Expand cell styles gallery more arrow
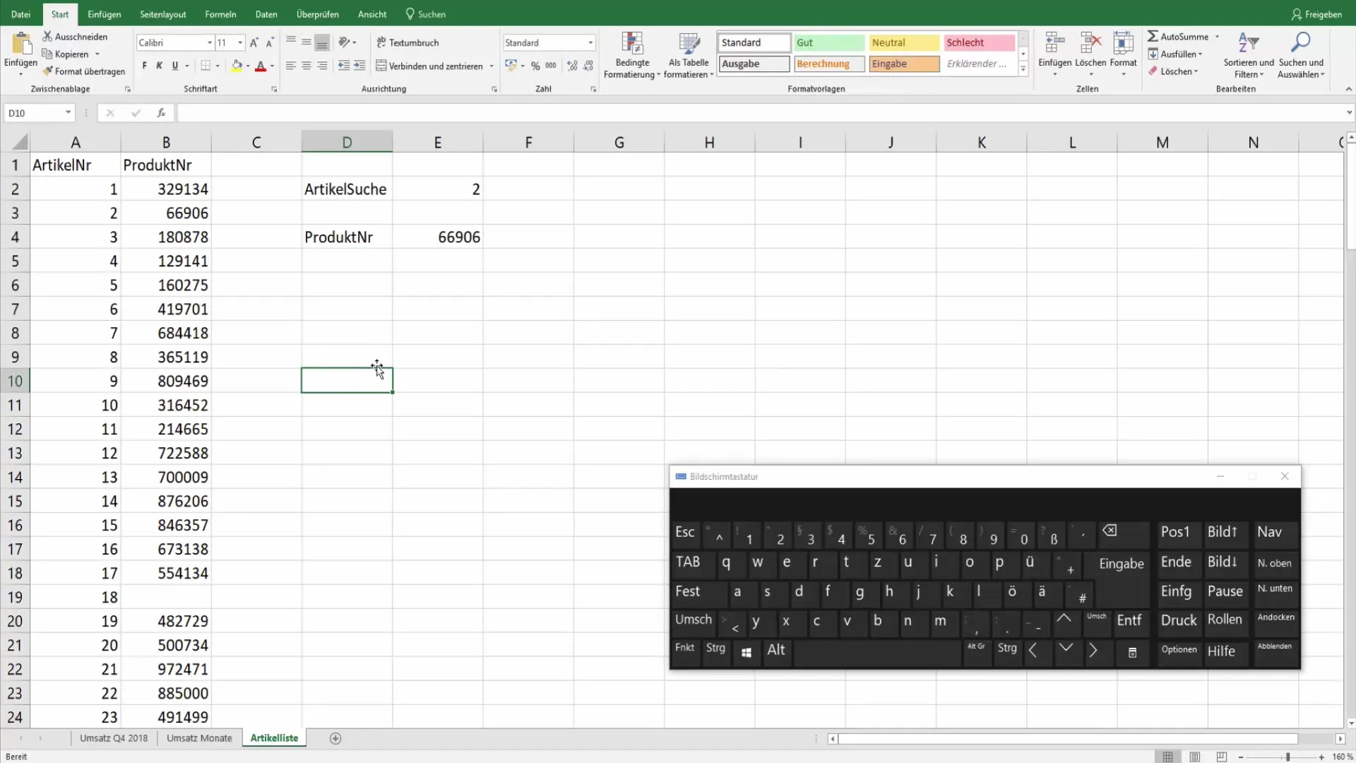Image resolution: width=1356 pixels, height=763 pixels. pyautogui.click(x=1023, y=69)
